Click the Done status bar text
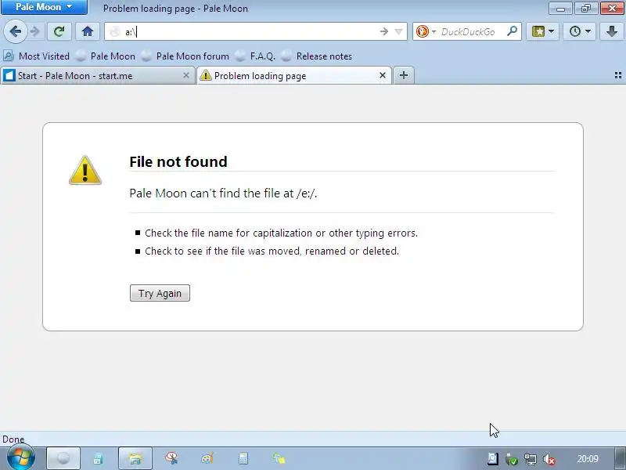Screen dimensions: 626x470 (x=13, y=439)
